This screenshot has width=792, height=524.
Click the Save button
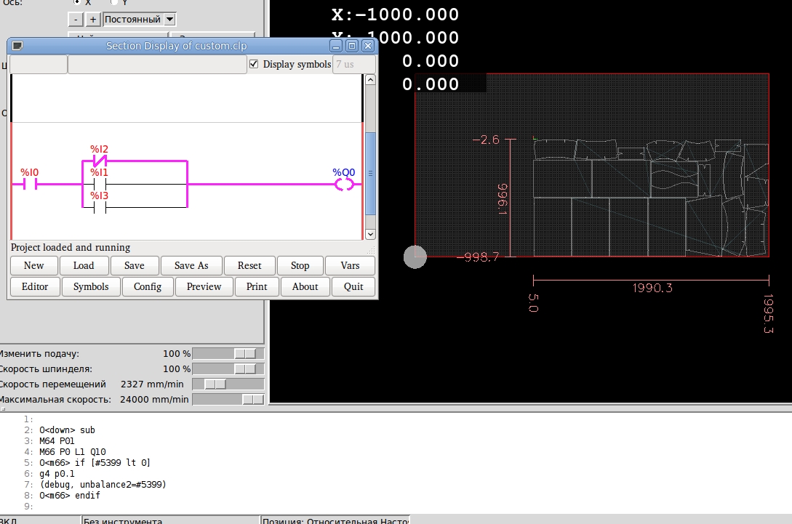coord(135,265)
